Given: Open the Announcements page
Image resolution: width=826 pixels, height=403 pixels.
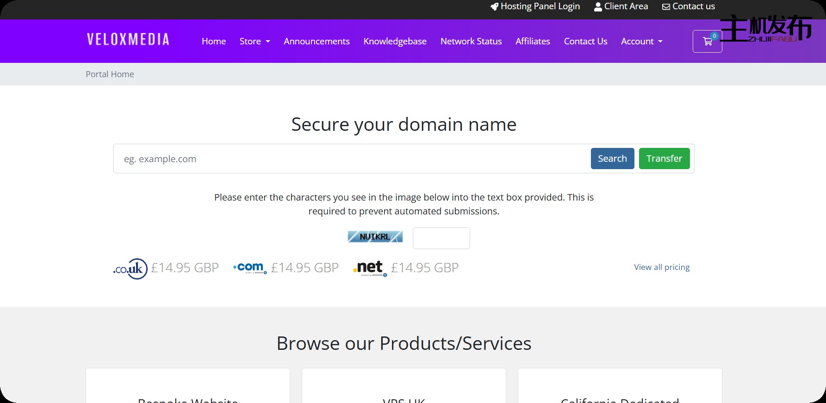Looking at the screenshot, I should tap(317, 42).
